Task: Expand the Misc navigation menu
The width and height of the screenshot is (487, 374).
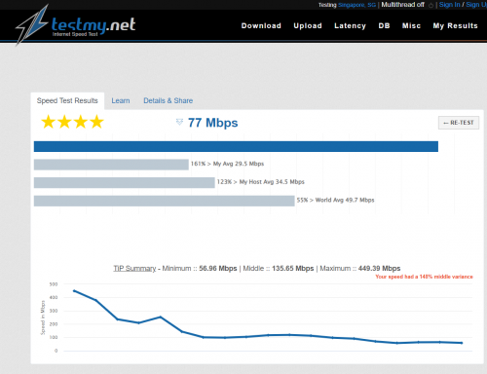Action: click(x=411, y=25)
